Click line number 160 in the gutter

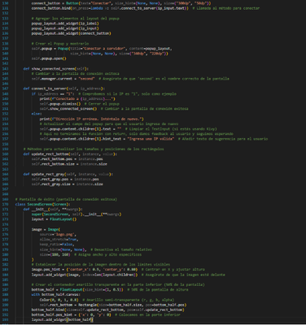[6, 154]
